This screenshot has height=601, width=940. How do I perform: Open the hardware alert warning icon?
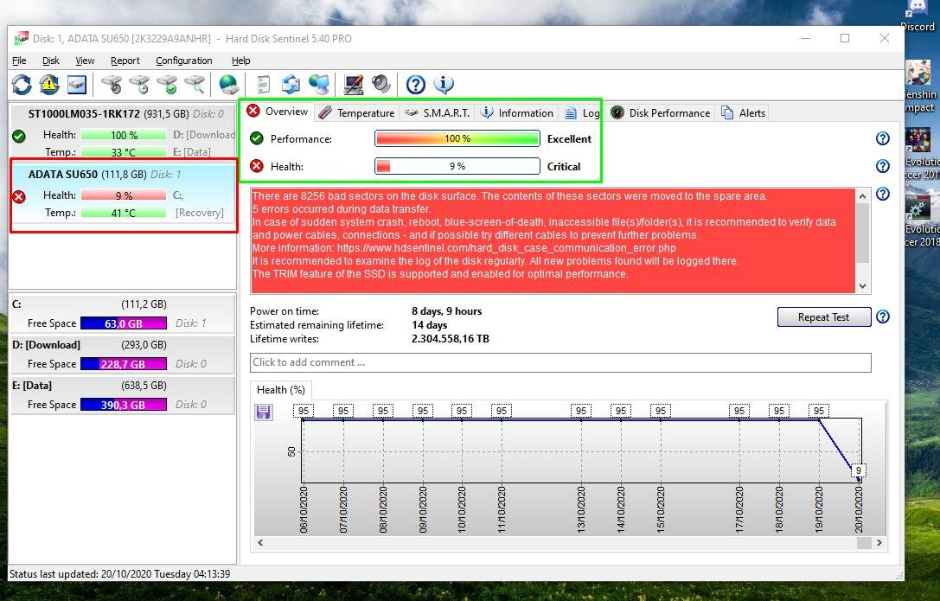(49, 84)
